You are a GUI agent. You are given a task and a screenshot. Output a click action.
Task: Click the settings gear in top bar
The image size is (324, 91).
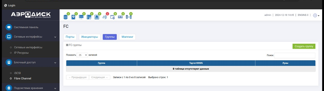(315, 15)
